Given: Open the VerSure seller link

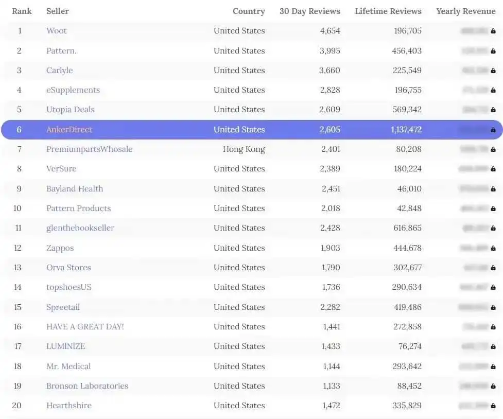Looking at the screenshot, I should [x=61, y=169].
